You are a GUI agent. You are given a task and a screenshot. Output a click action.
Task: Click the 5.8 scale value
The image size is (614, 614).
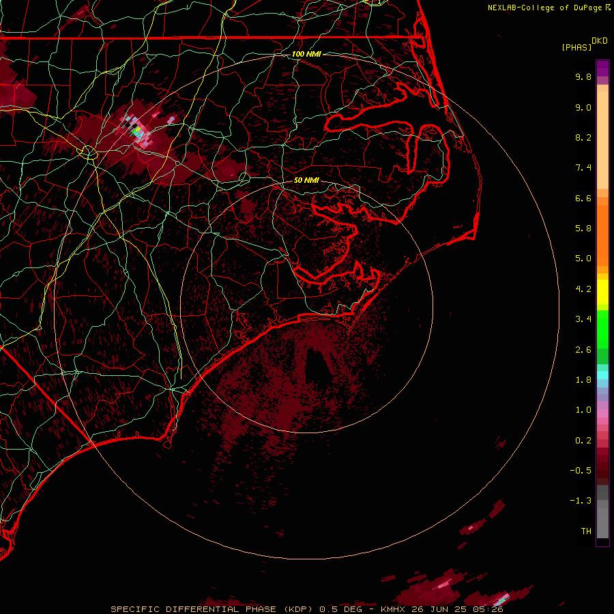tap(583, 229)
